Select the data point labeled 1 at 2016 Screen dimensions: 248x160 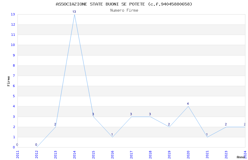[112, 137]
